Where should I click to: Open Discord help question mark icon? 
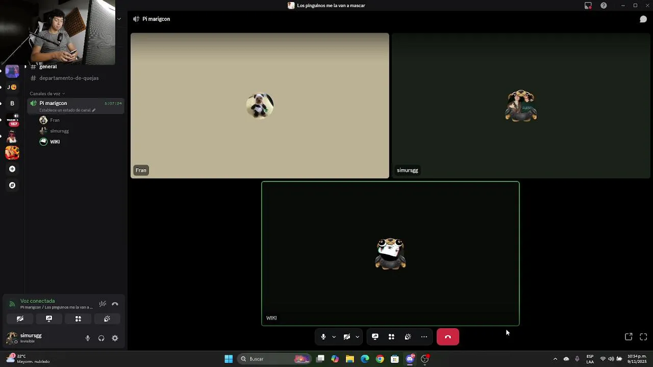tap(604, 6)
